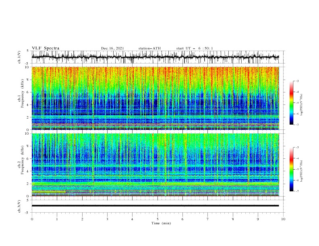Screen dimensions: 319x246
Task: Click the "-7" tick on ch.2 color bar
Action: 297,191
